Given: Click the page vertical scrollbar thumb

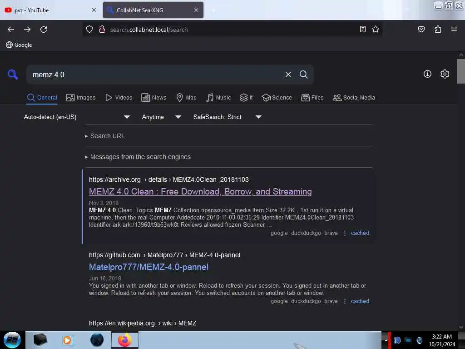Looking at the screenshot, I should [461, 71].
